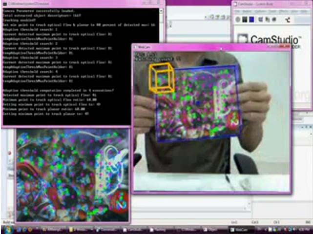Viewport: 313px width, 235px height.
Task: Open Effects menu in CamStudio
Action: pos(284,12)
